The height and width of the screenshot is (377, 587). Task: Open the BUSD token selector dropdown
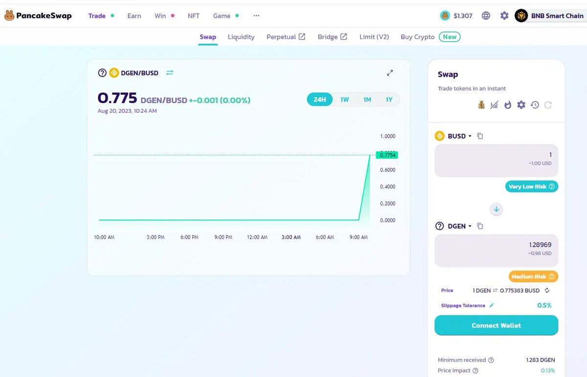click(453, 136)
